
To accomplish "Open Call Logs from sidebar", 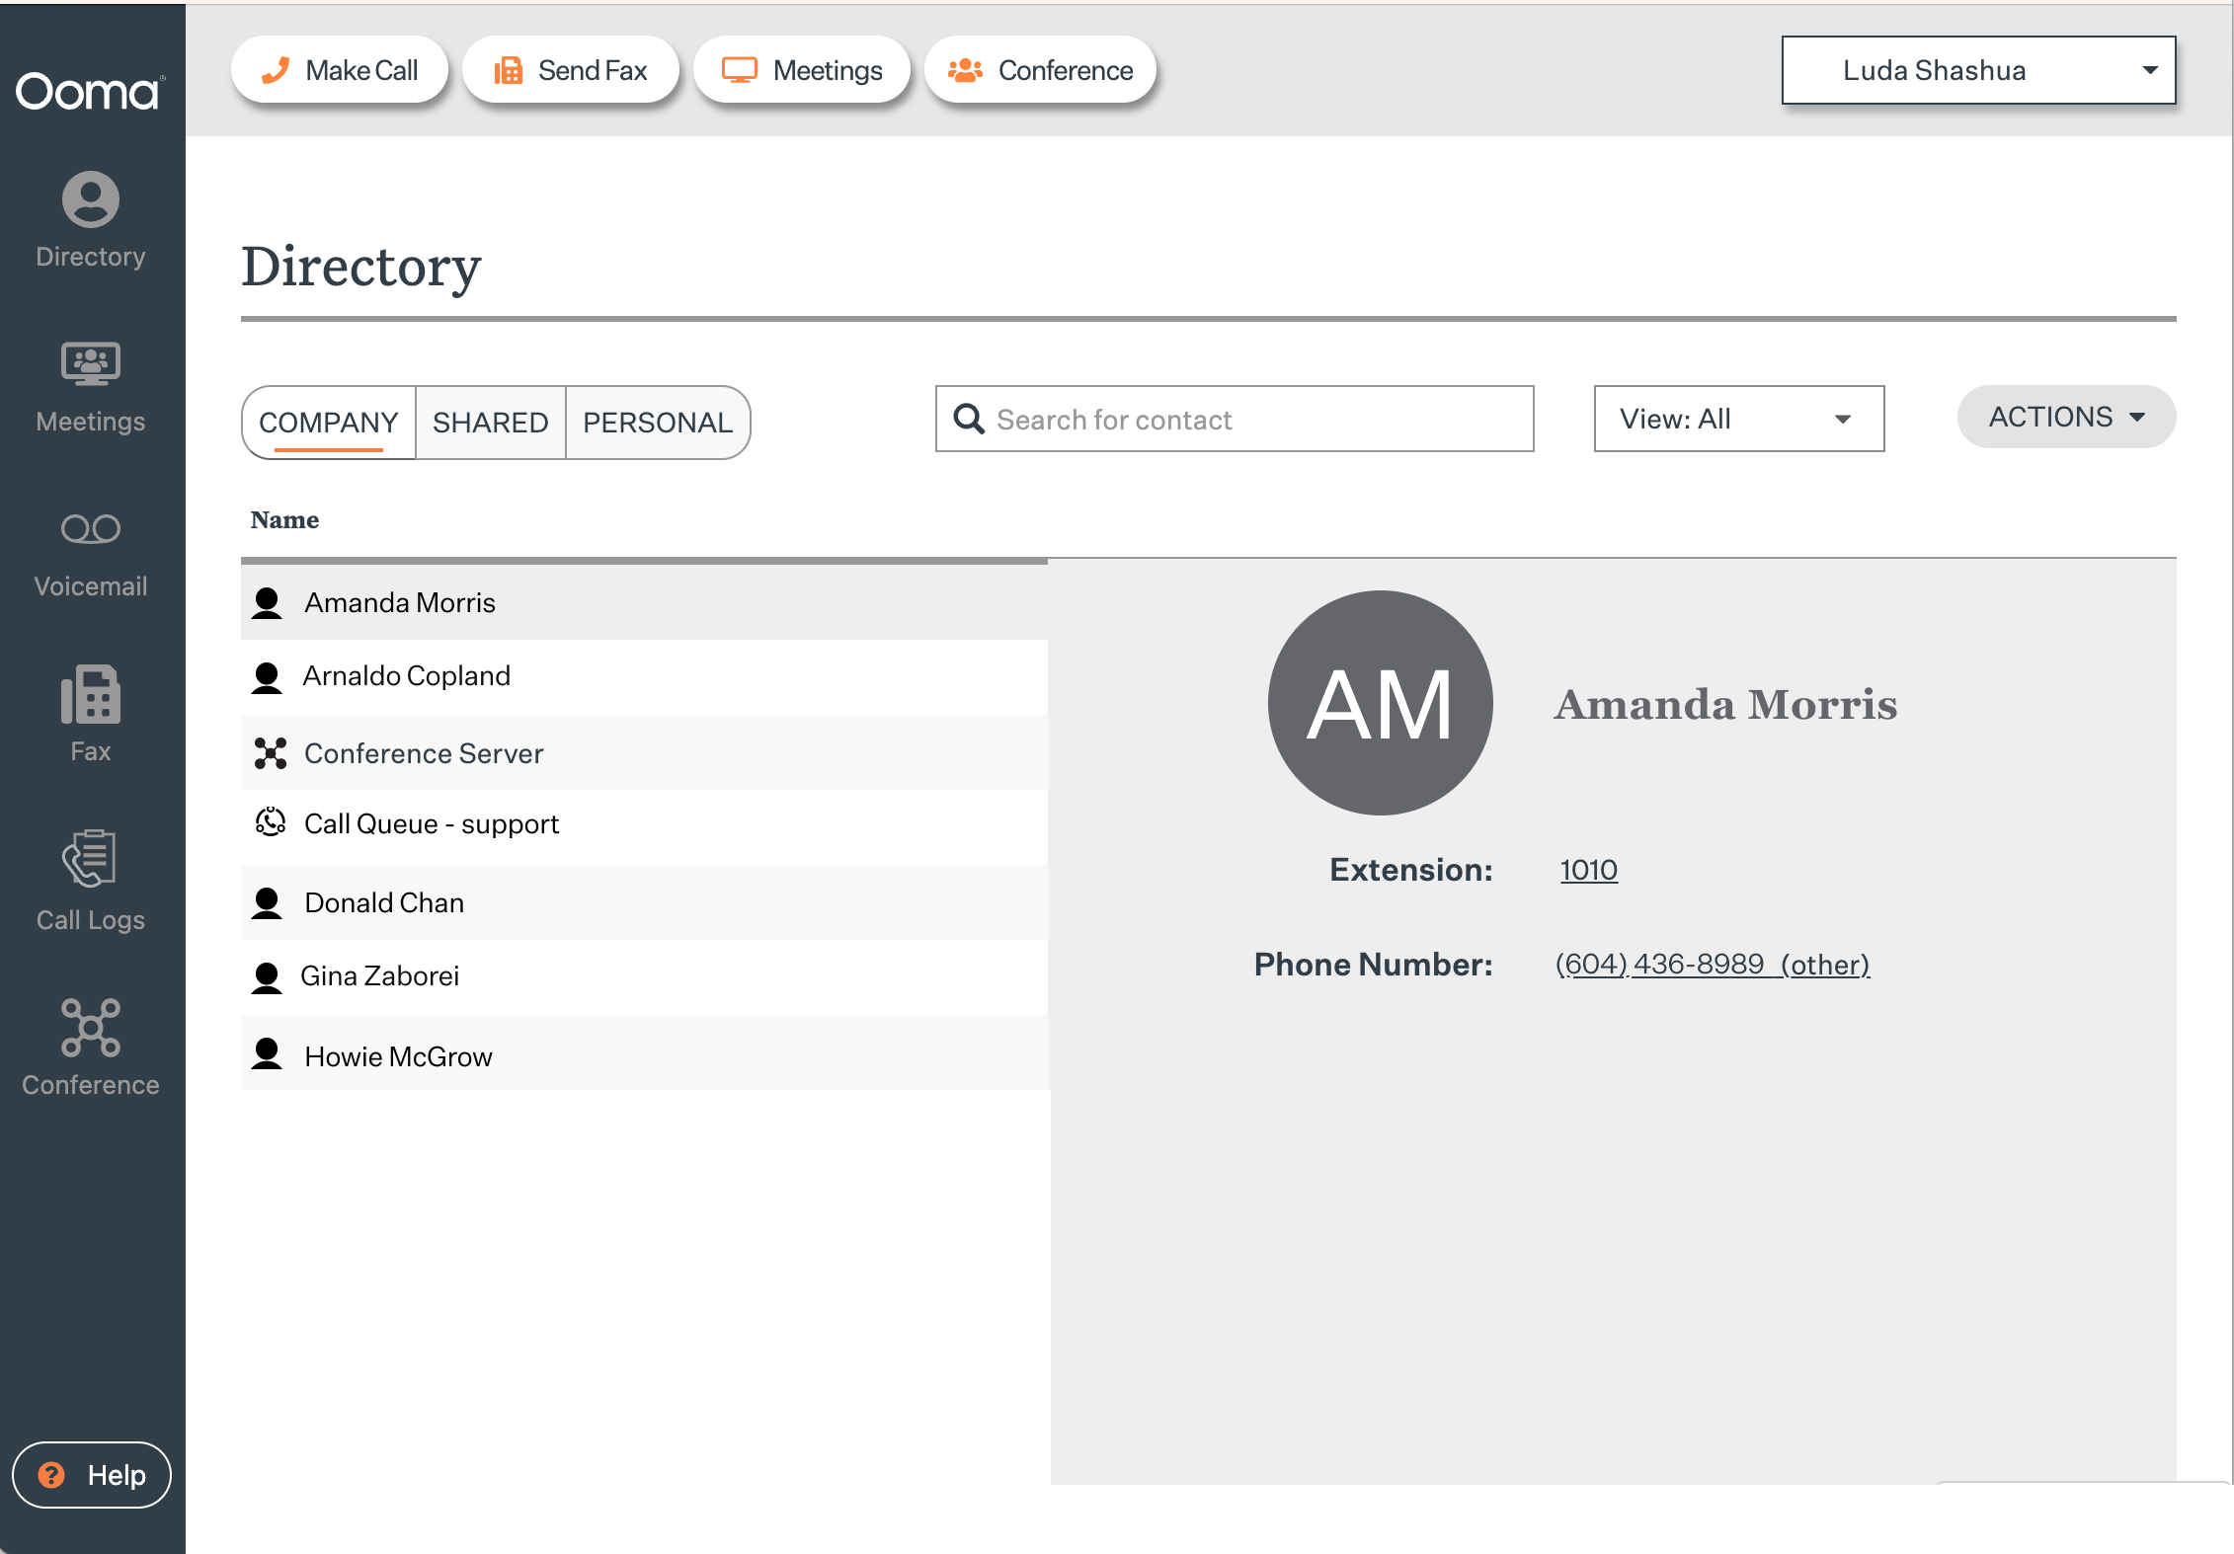I will click(91, 880).
